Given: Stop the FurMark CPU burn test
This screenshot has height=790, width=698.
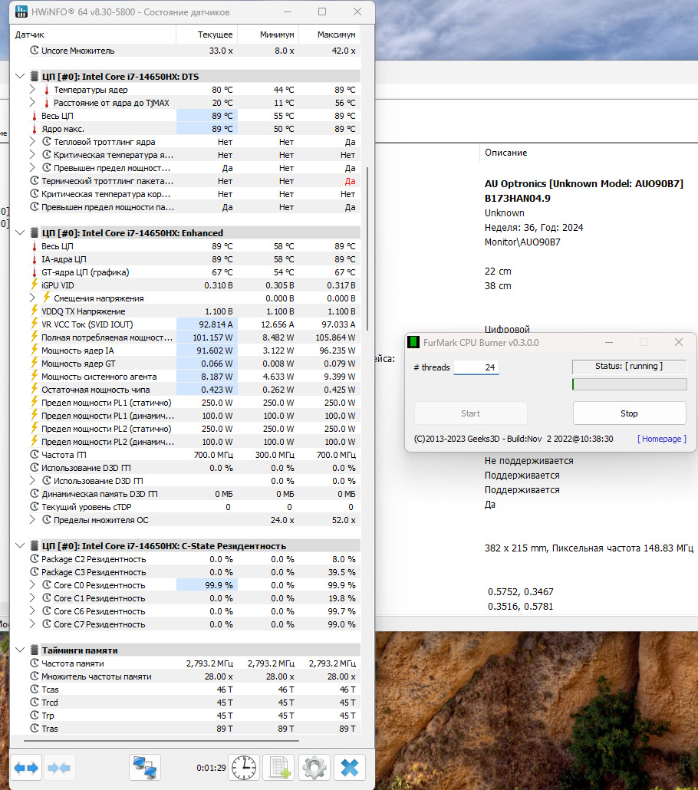Looking at the screenshot, I should pyautogui.click(x=629, y=413).
